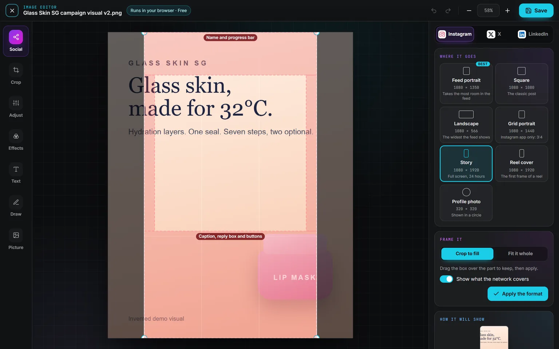
Task: Select the Fit it whole option
Action: [520, 254]
